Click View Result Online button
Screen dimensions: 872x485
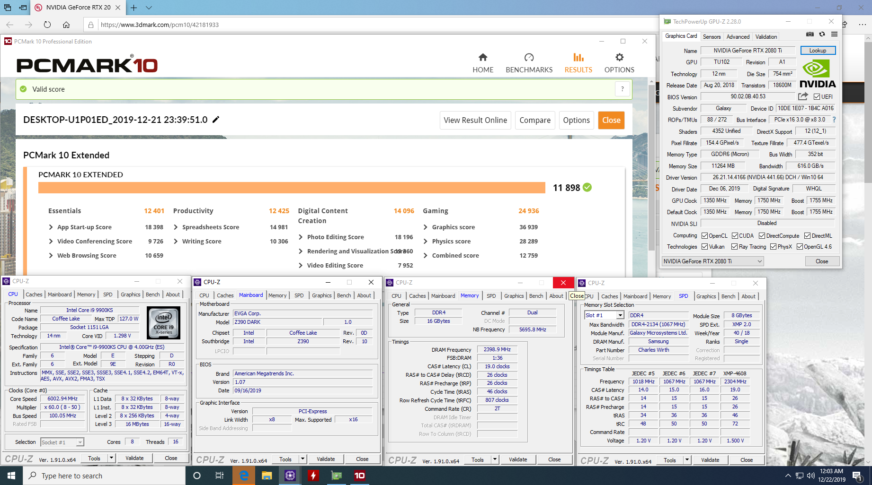(475, 120)
